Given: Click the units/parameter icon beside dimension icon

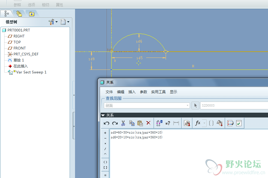Looking at the screenshot, I should point(187,123).
